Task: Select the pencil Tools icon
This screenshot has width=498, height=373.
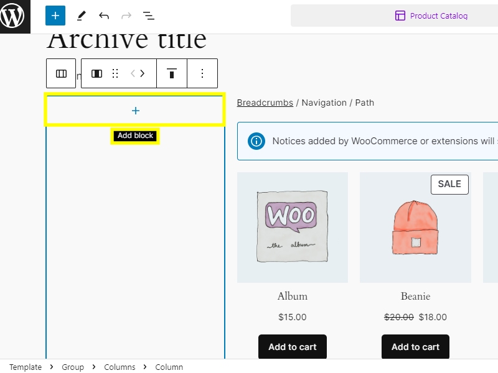Action: point(81,16)
